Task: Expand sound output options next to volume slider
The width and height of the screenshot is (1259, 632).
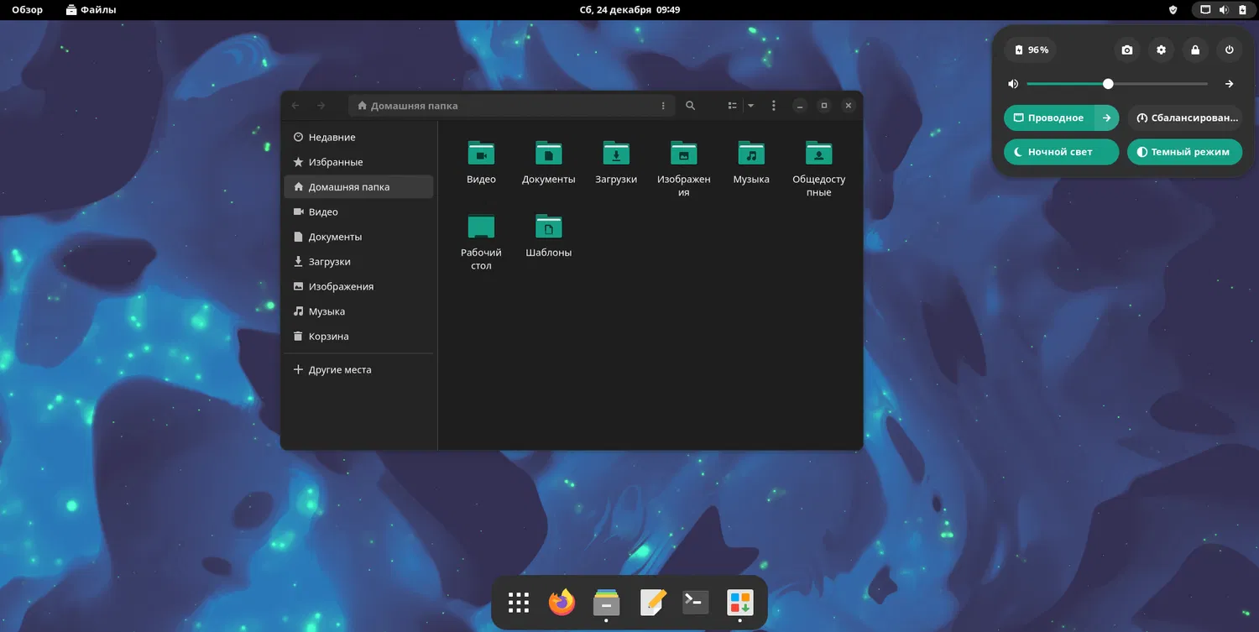Action: pyautogui.click(x=1229, y=84)
